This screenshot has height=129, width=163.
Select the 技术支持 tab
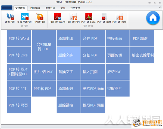coord(75,8)
